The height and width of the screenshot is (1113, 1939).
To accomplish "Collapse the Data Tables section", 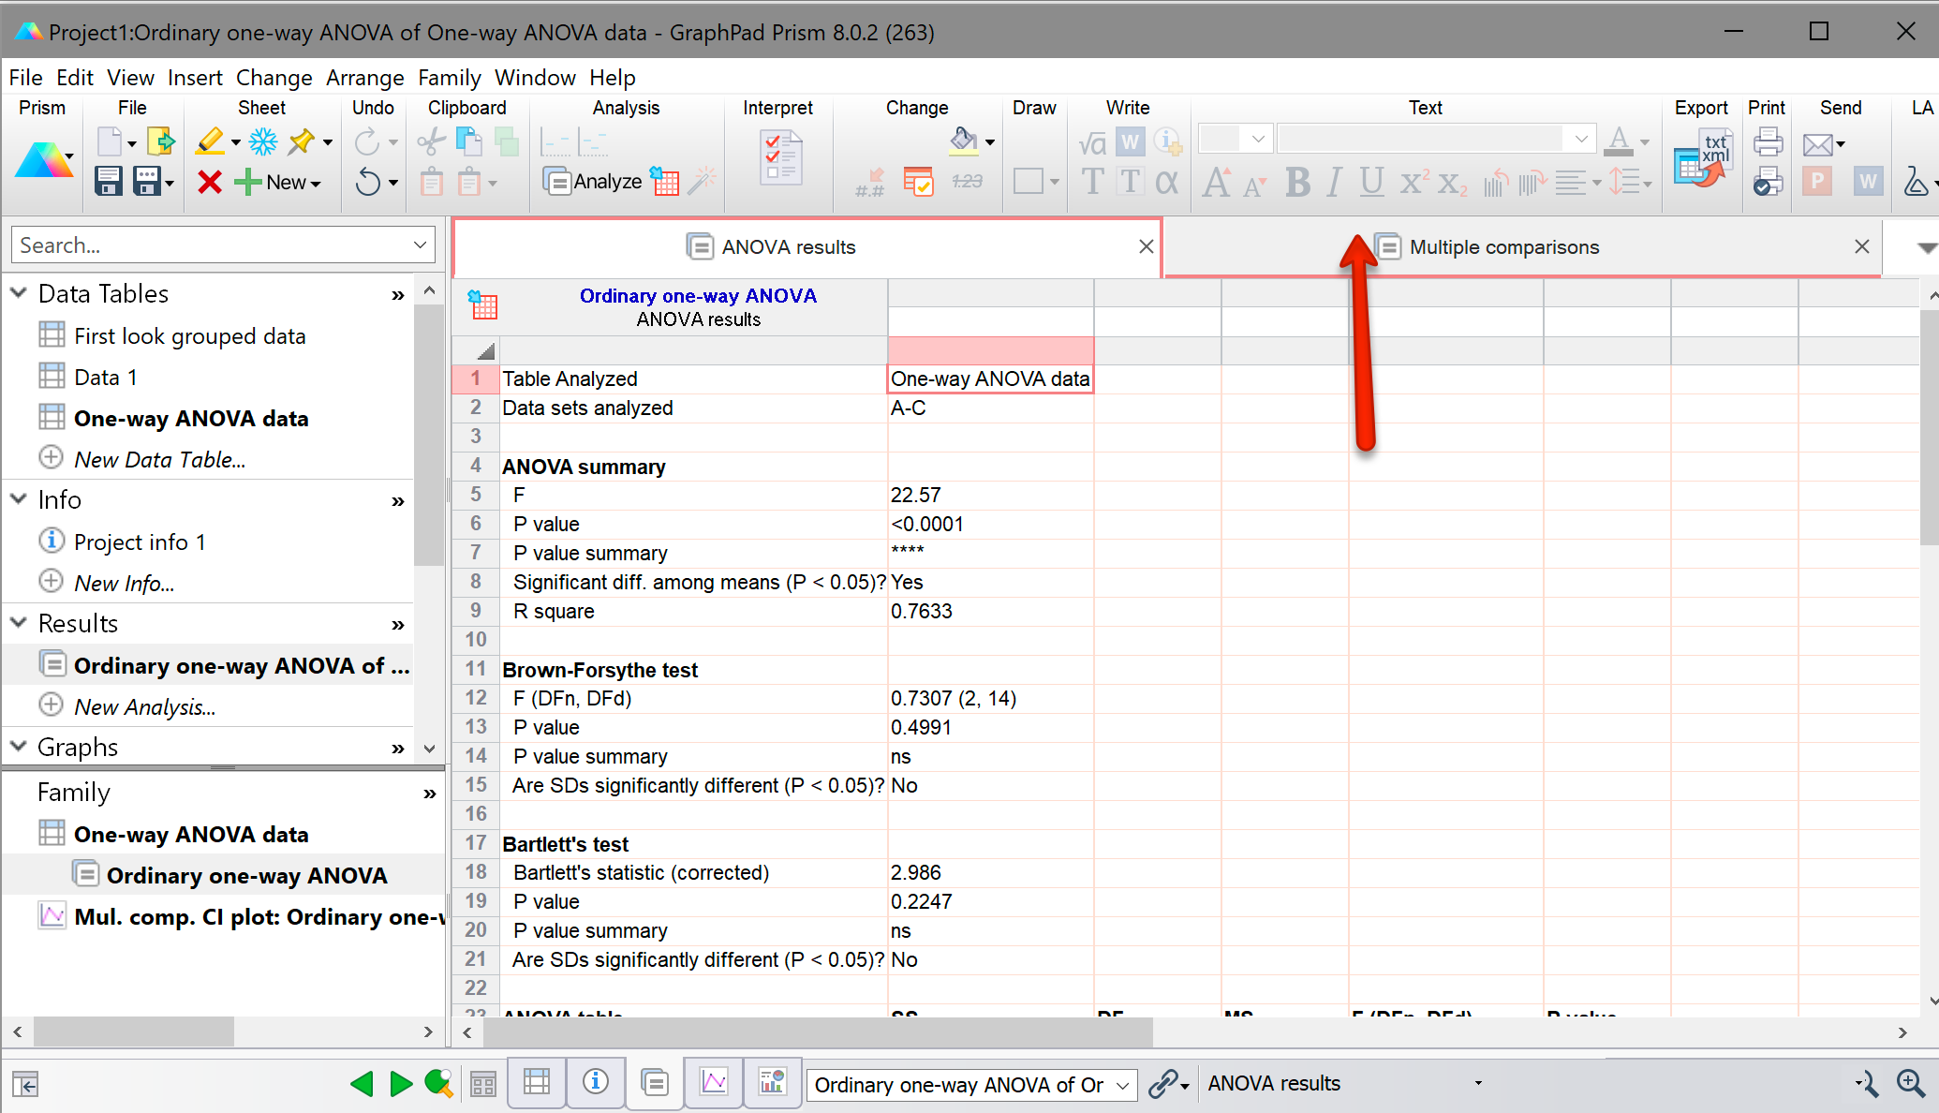I will coord(19,293).
